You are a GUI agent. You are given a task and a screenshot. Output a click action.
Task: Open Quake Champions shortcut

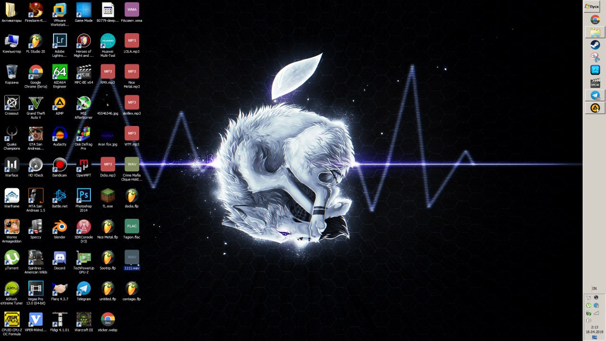tap(12, 138)
